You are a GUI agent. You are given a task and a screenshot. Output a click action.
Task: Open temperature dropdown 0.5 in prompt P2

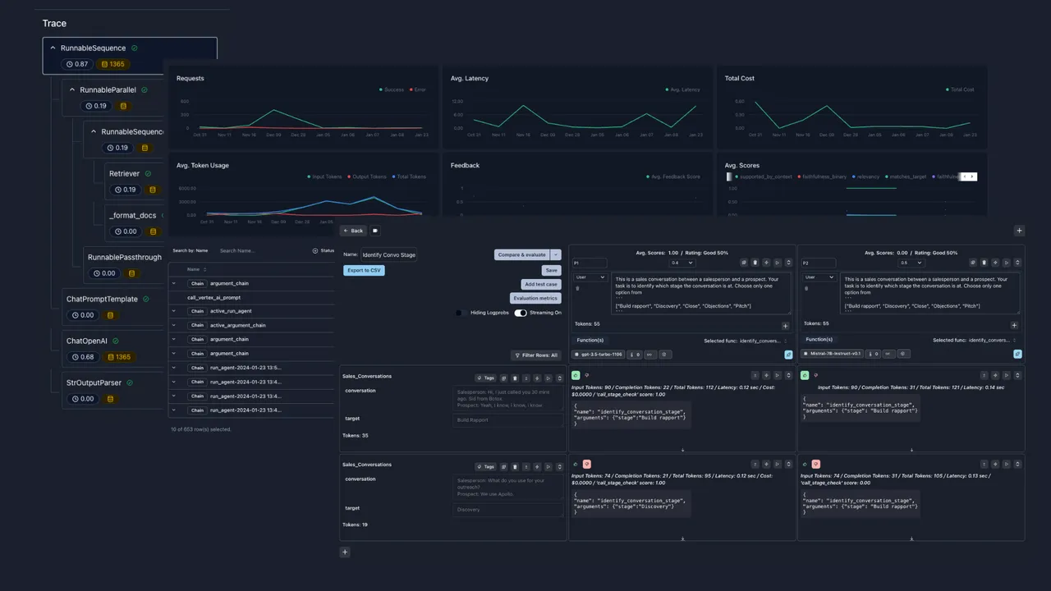911,263
